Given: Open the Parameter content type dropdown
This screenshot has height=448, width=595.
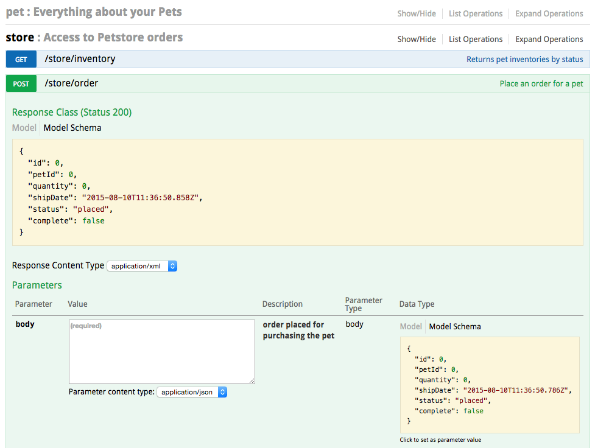Looking at the screenshot, I should point(192,392).
